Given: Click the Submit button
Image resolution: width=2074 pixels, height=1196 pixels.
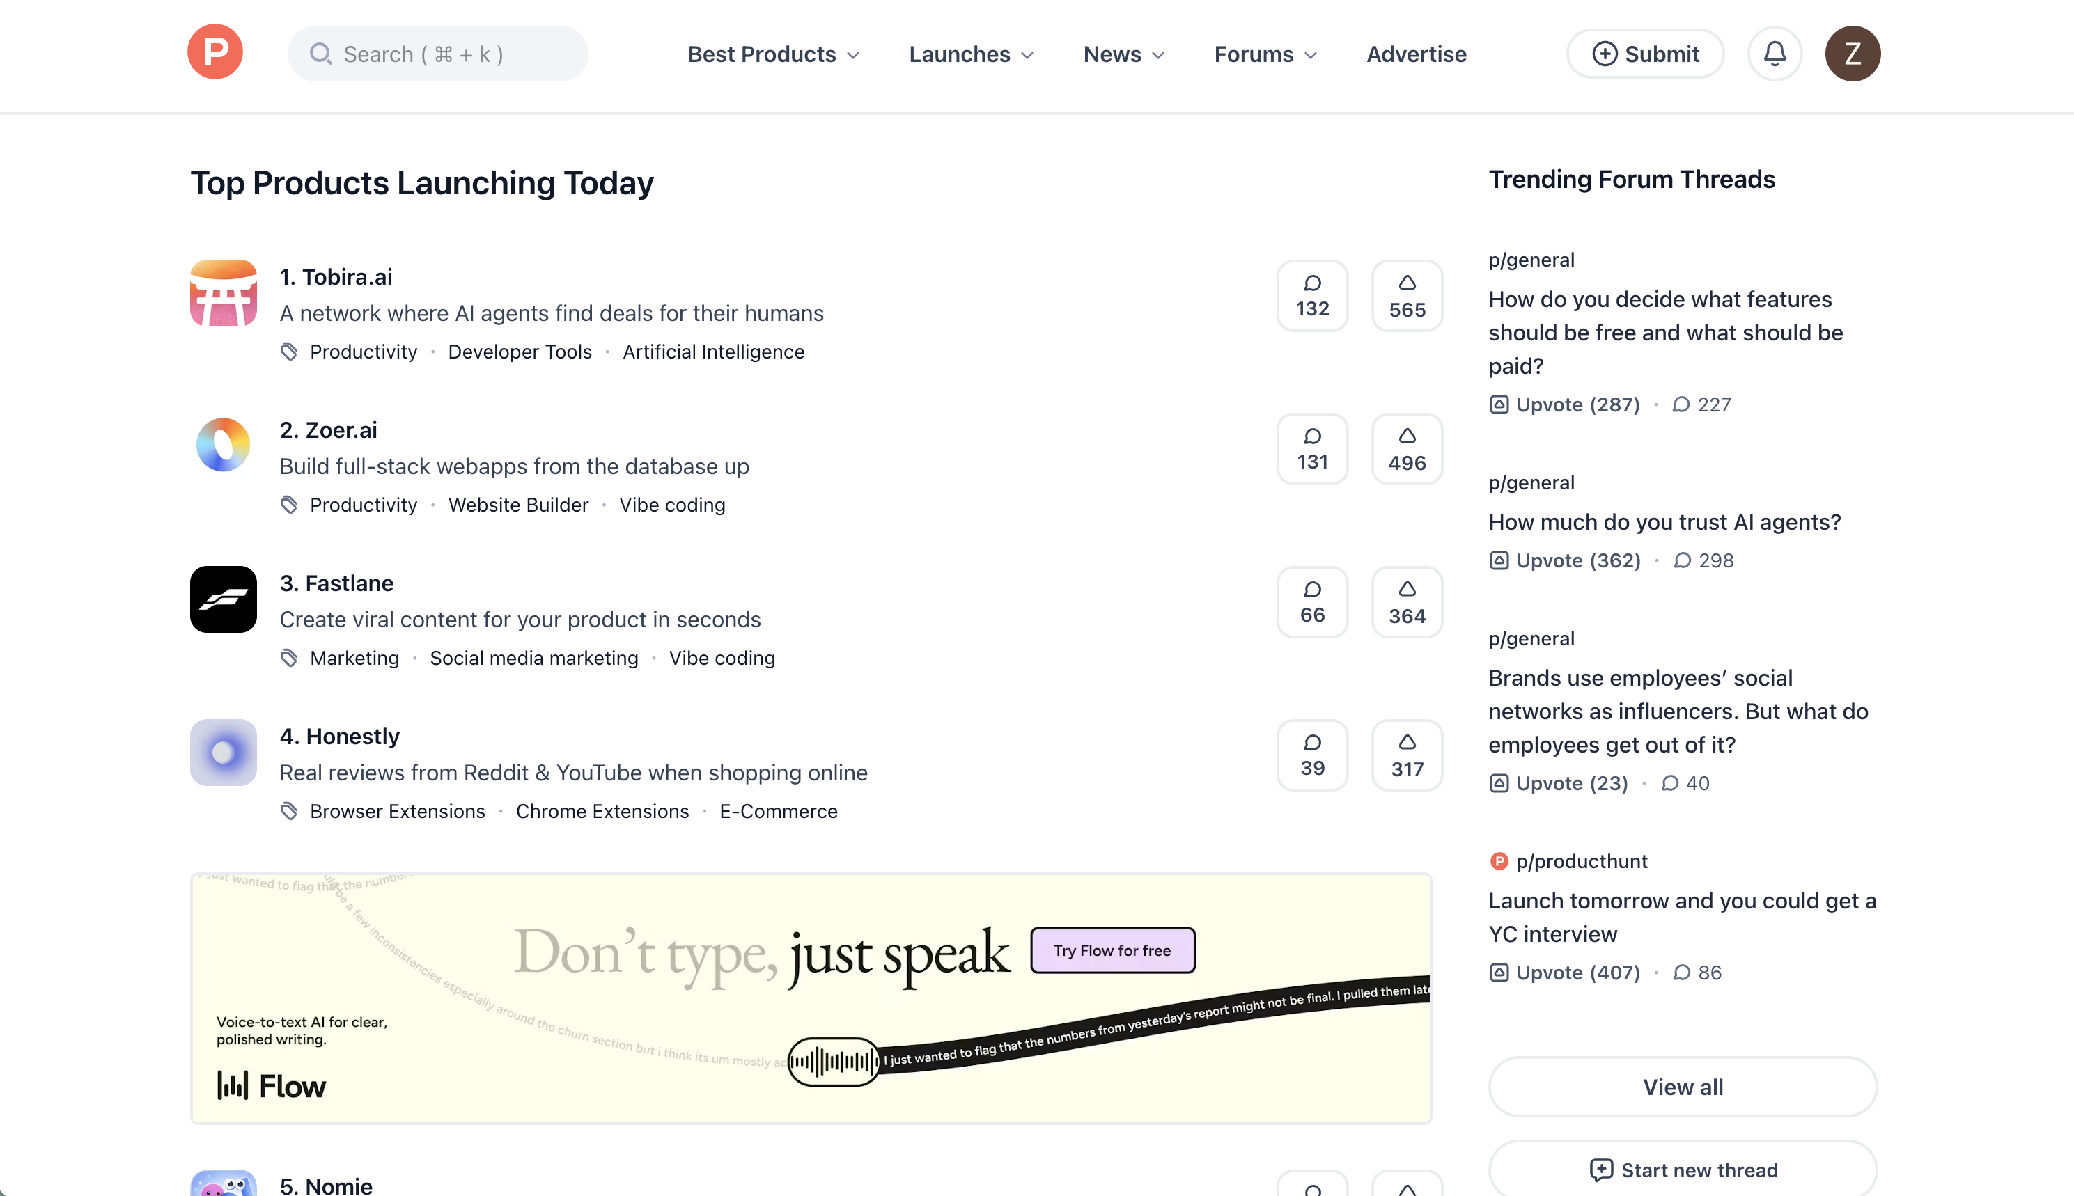Looking at the screenshot, I should [x=1645, y=54].
